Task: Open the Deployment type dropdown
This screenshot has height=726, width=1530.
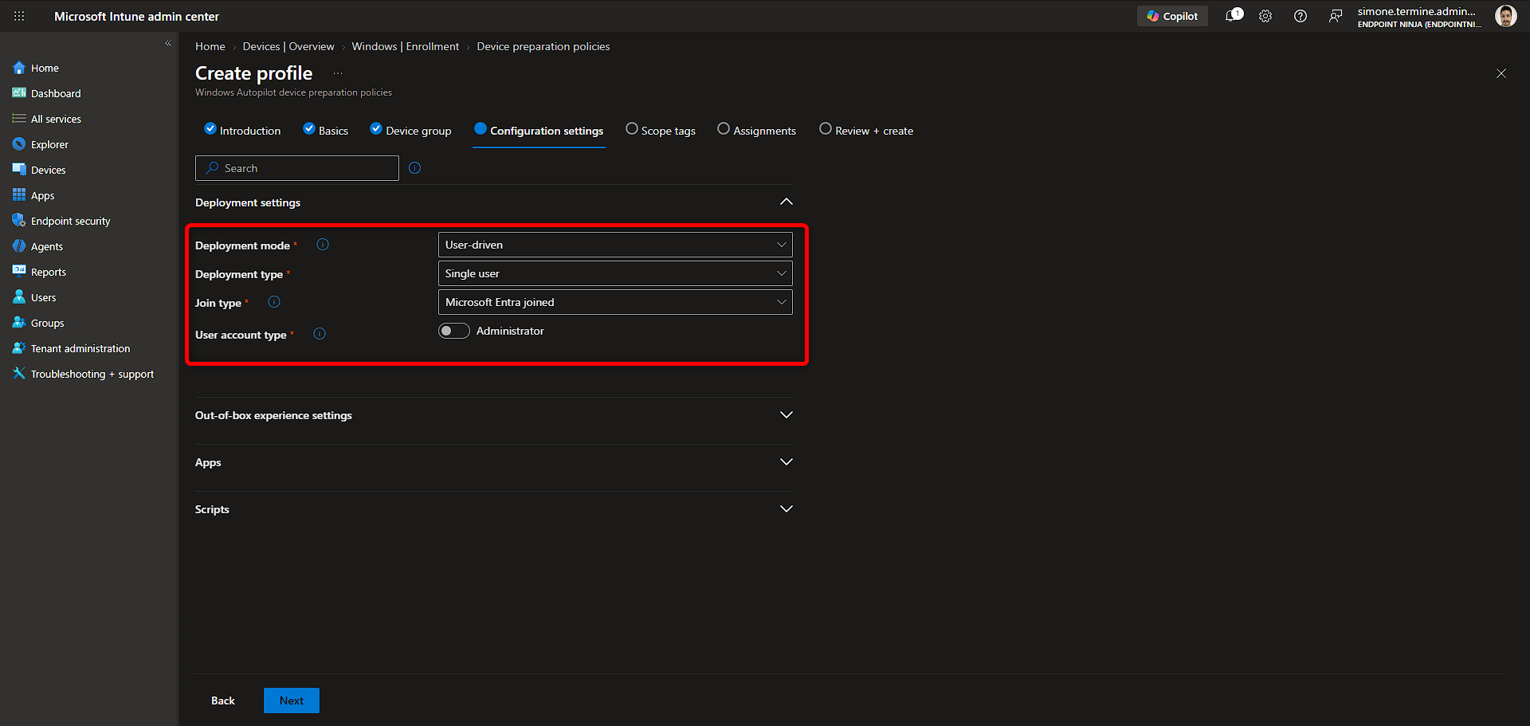Action: pos(615,273)
